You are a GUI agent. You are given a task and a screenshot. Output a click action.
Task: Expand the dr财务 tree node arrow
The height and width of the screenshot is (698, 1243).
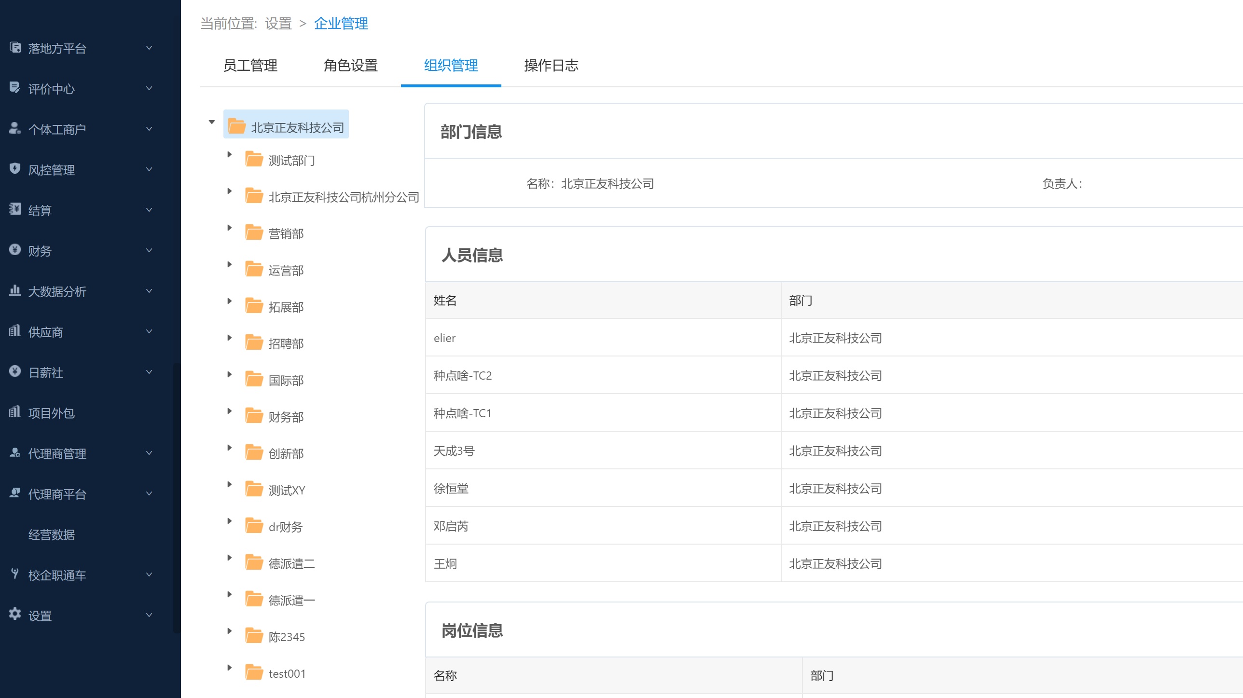pos(230,521)
